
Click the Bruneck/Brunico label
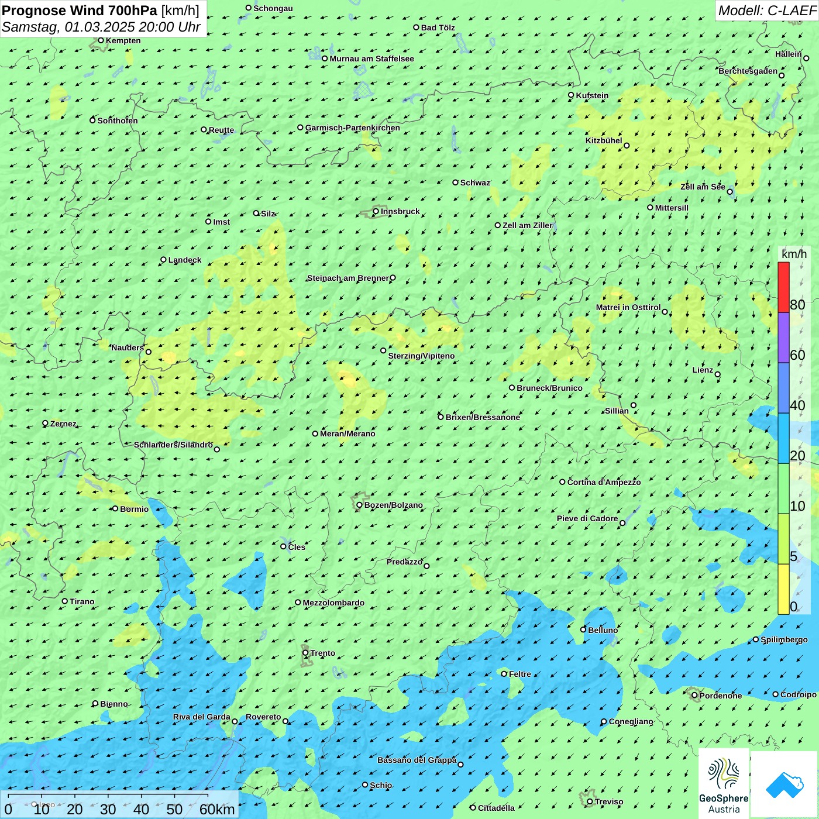549,388
